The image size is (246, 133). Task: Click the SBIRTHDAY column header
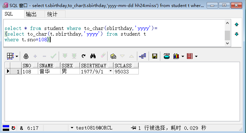coord(97,66)
